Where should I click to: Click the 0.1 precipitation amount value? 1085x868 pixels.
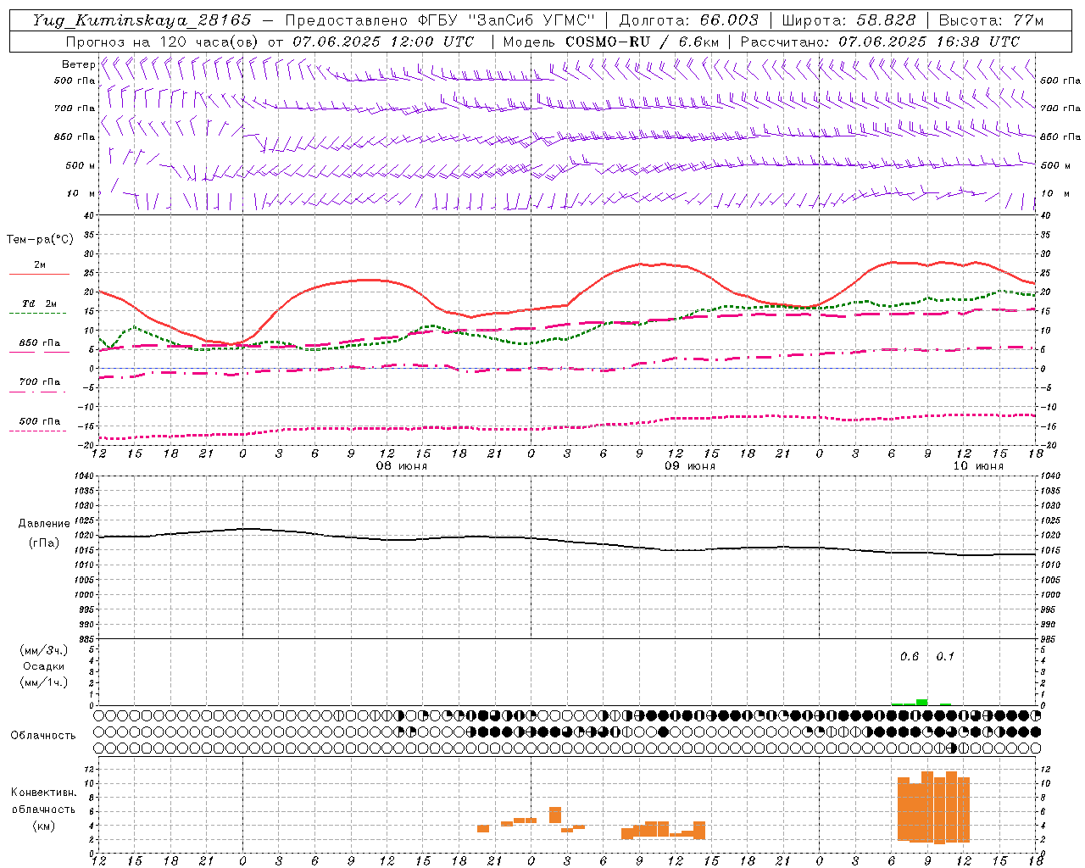point(945,656)
